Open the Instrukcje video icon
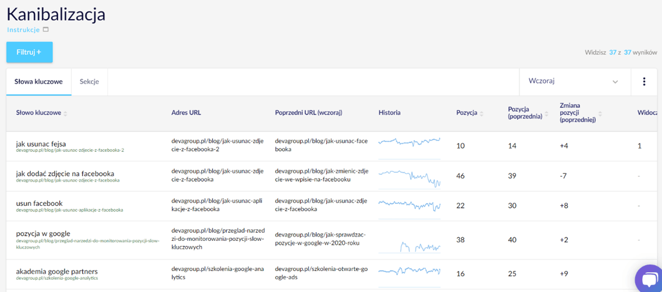 [x=46, y=30]
